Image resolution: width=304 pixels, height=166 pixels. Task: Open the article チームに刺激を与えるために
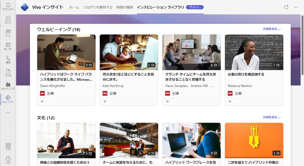[x=128, y=162]
